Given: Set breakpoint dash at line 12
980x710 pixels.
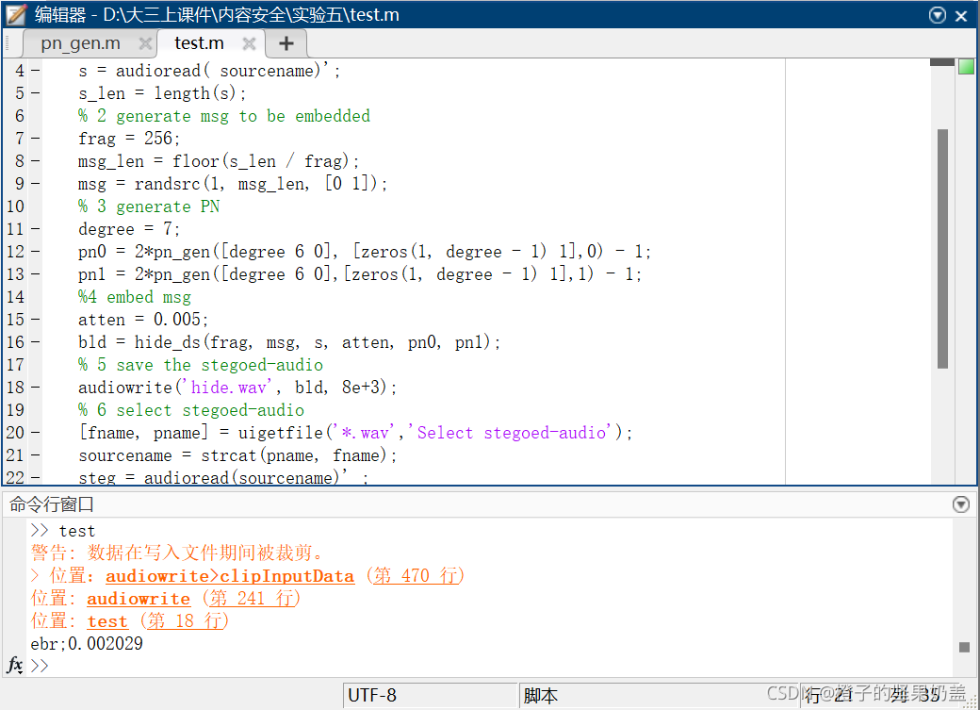Looking at the screenshot, I should click(x=35, y=252).
